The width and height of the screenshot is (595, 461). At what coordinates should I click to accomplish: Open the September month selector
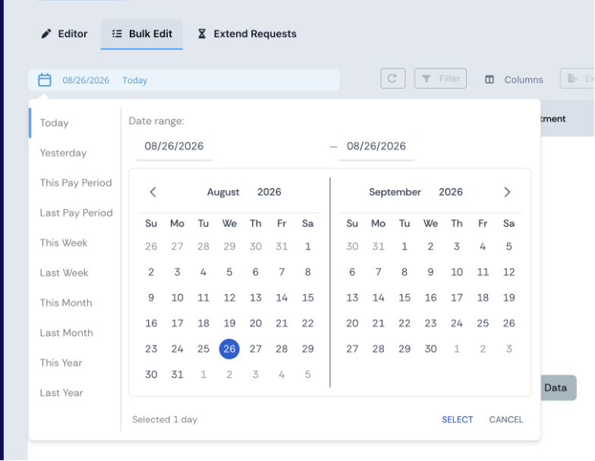coord(395,193)
